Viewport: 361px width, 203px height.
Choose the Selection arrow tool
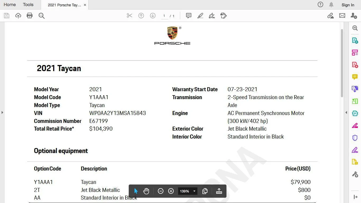click(136, 191)
